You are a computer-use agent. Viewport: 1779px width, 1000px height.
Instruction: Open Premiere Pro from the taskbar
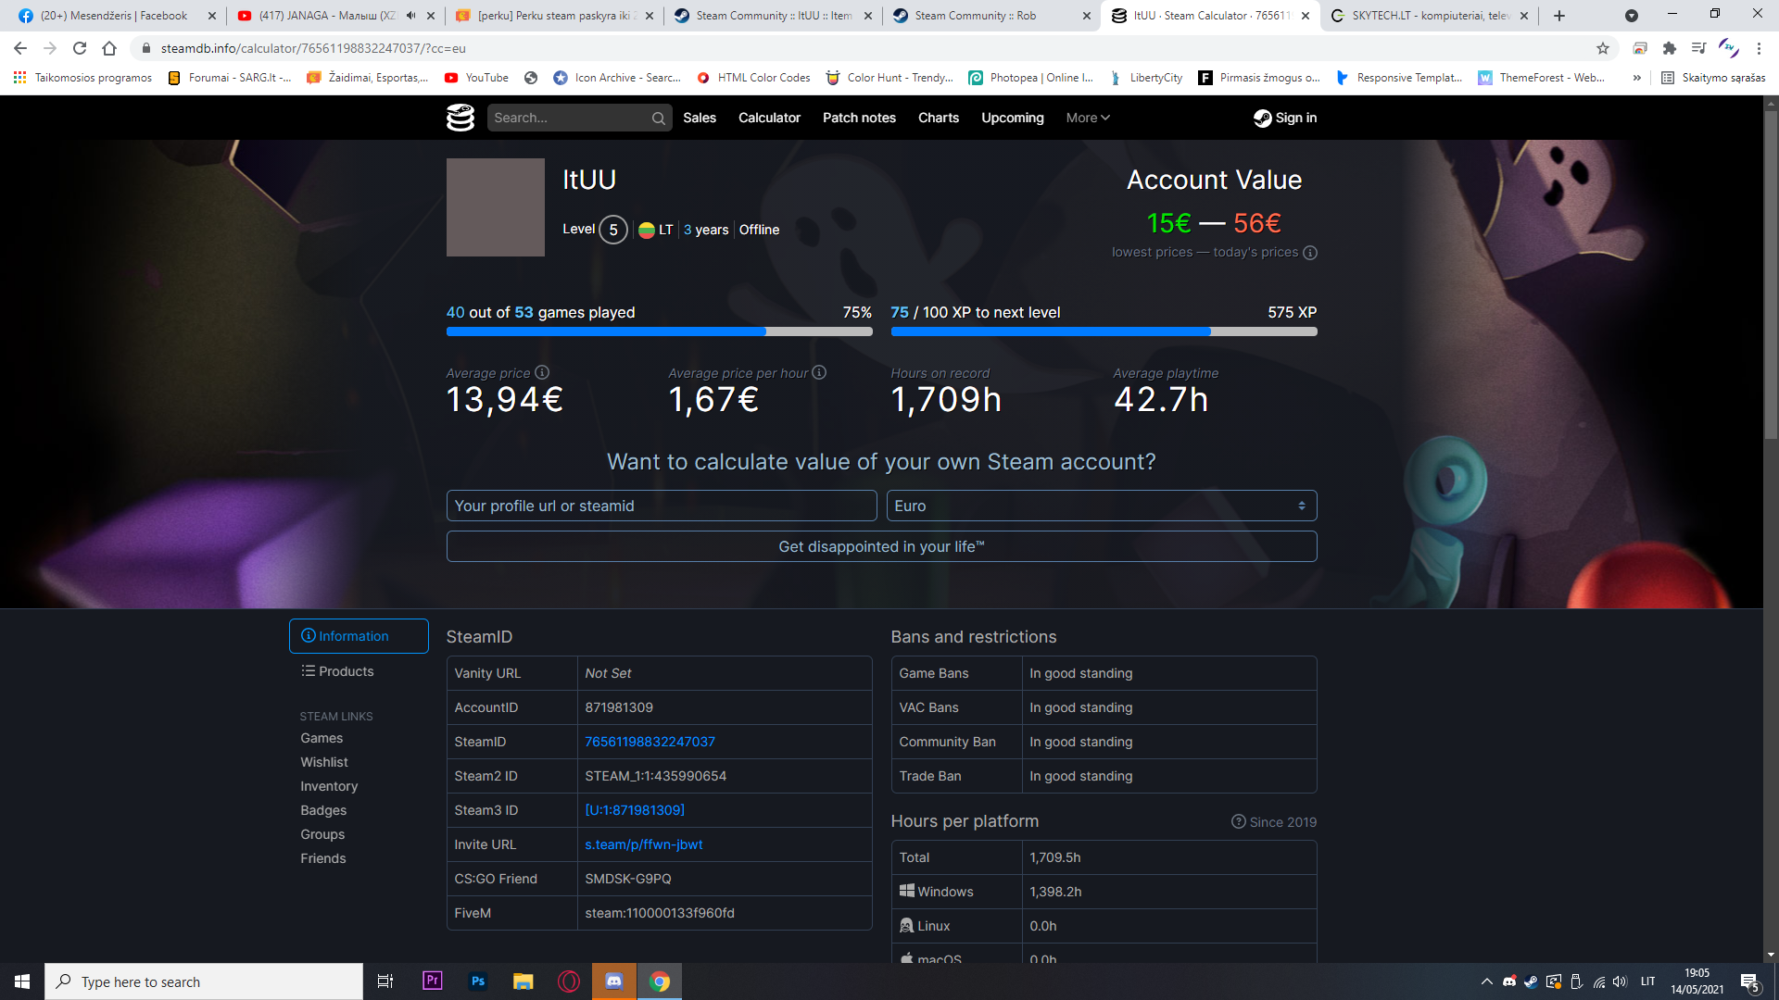pos(432,981)
